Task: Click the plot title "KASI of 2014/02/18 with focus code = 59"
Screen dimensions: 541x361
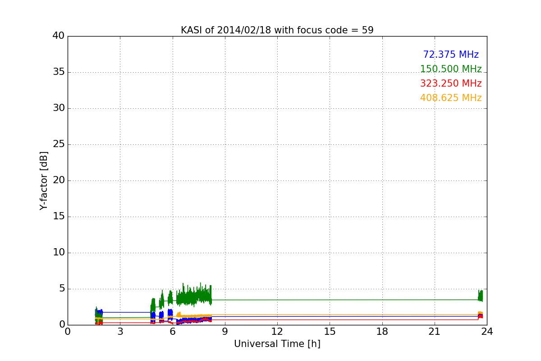Action: [x=277, y=30]
